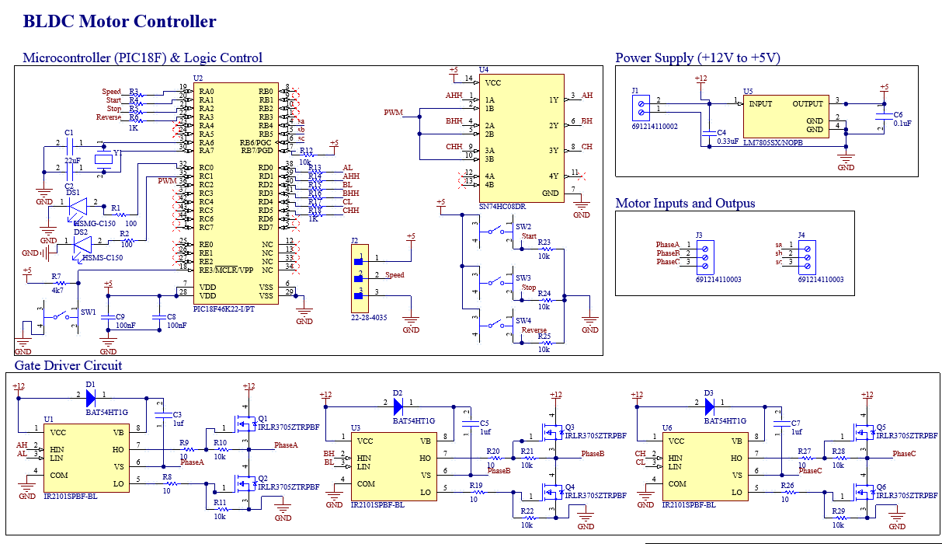Toggle the SW3 Stop switch
942x544 pixels.
click(x=495, y=281)
